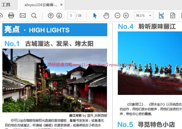Viewport: 182px width, 129px height.
Task: Click the fit full page icon
Action: coord(173,16)
